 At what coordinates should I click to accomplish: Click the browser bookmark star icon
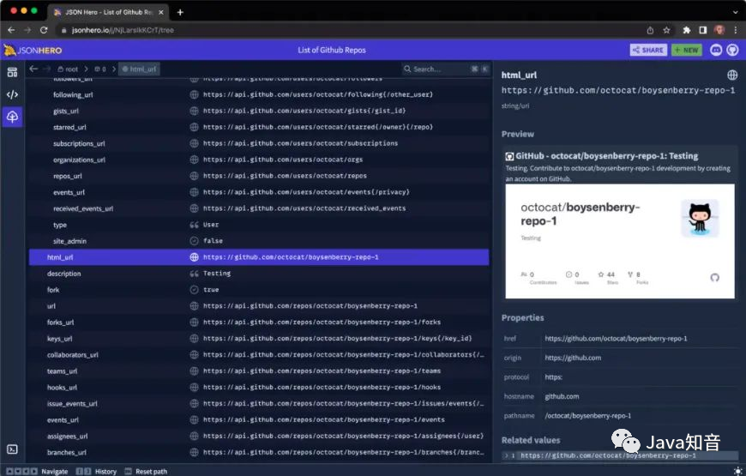pos(666,30)
